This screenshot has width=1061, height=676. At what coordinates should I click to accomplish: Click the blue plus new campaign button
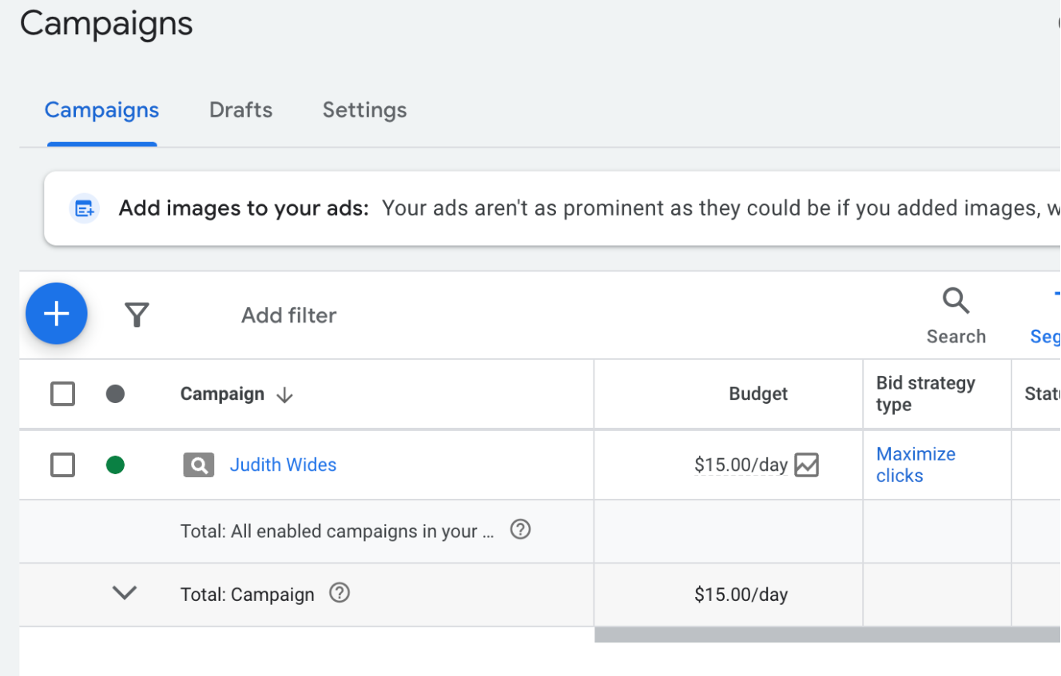pos(56,314)
